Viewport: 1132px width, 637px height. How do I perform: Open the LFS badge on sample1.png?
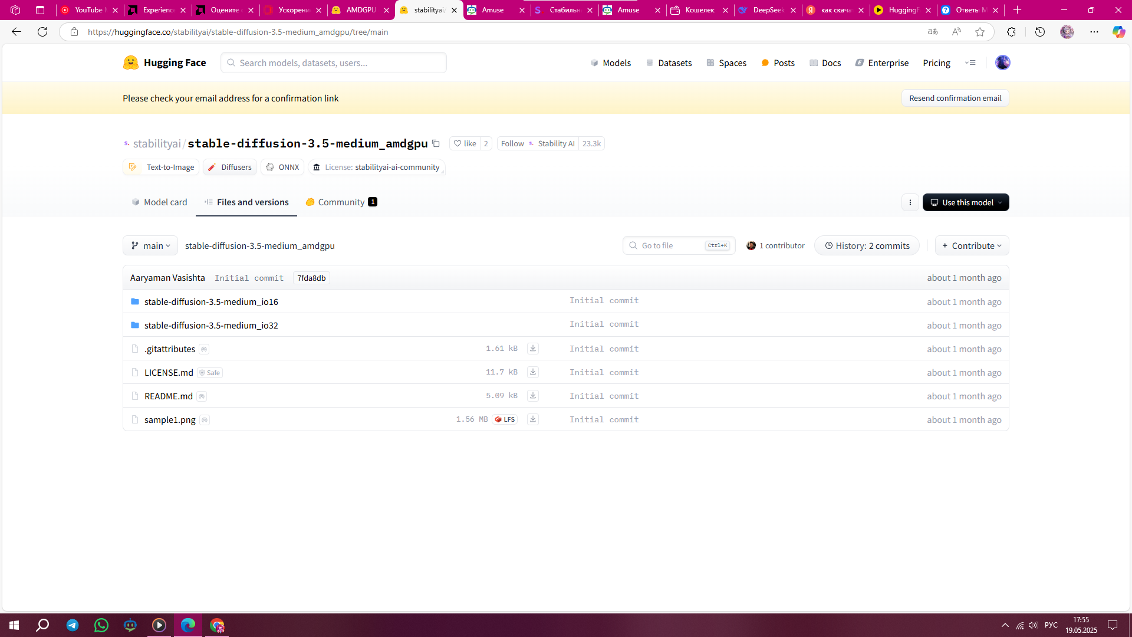(505, 419)
